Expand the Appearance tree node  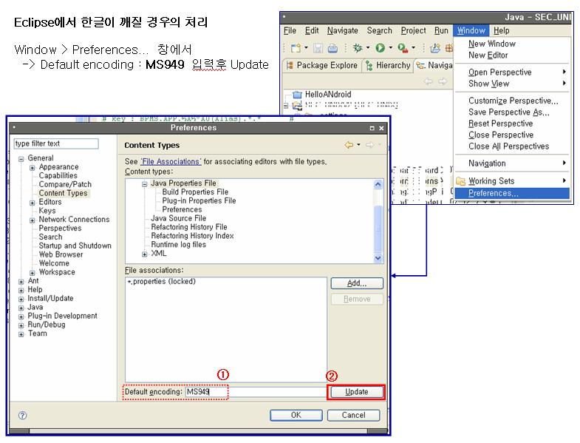(33, 168)
